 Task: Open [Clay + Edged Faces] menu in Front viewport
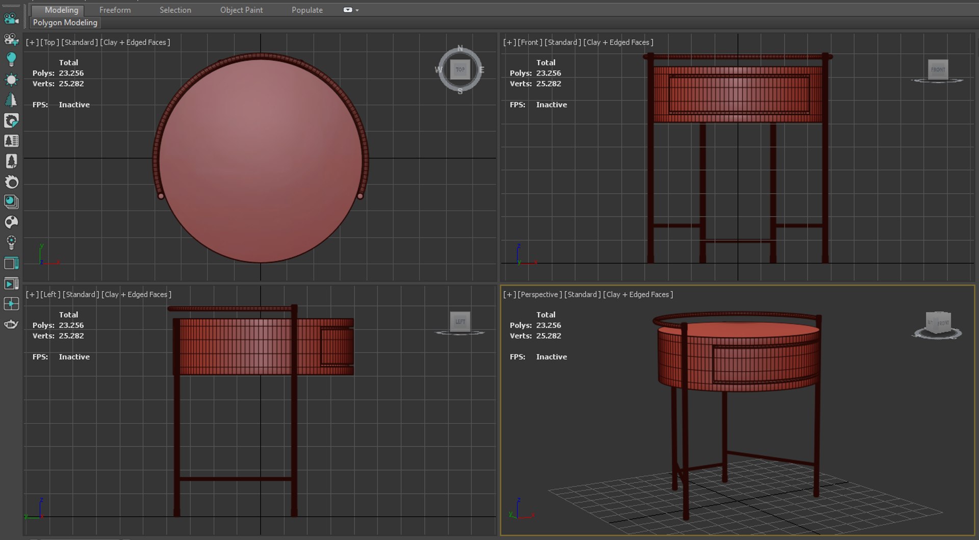[619, 42]
